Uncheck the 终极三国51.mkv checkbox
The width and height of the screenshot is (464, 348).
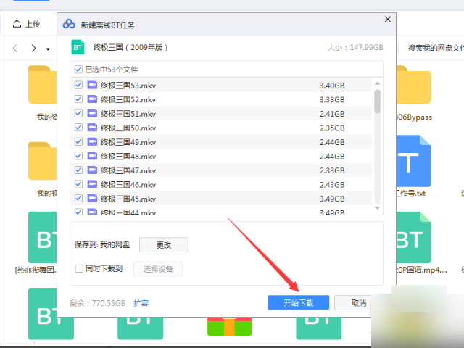78,113
